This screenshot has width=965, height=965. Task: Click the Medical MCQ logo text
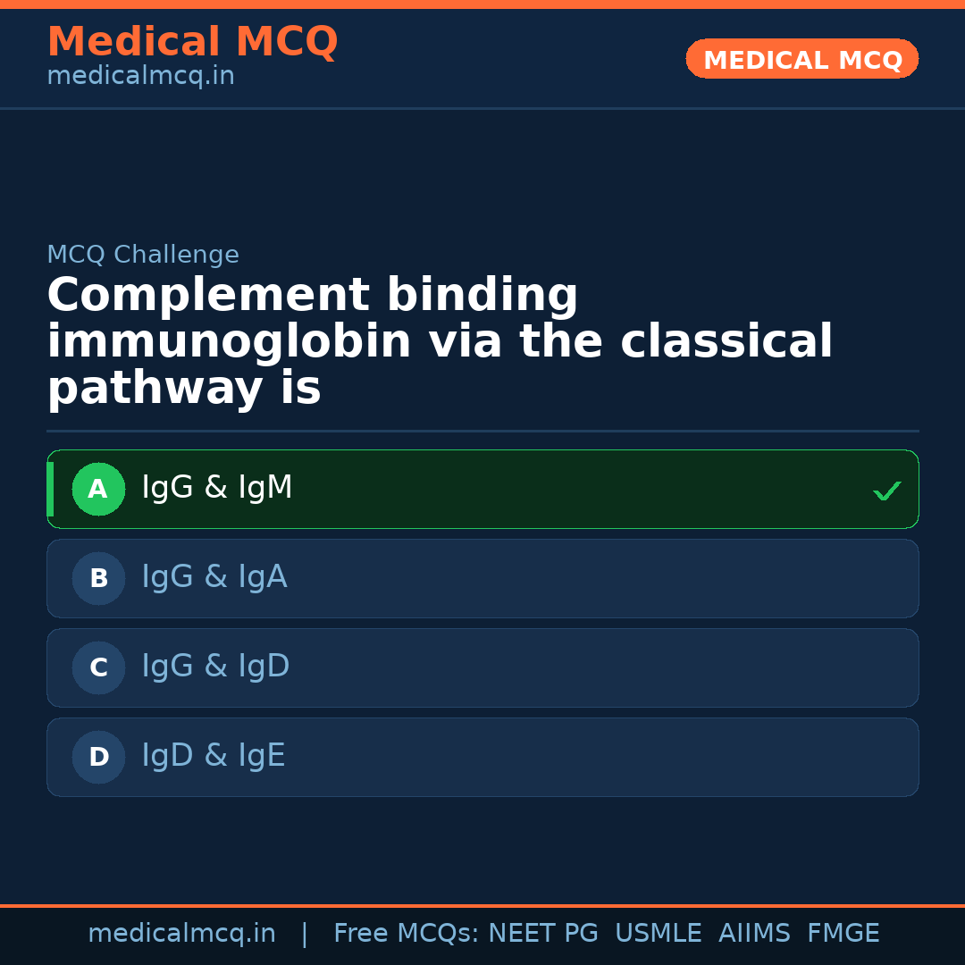pyautogui.click(x=192, y=41)
